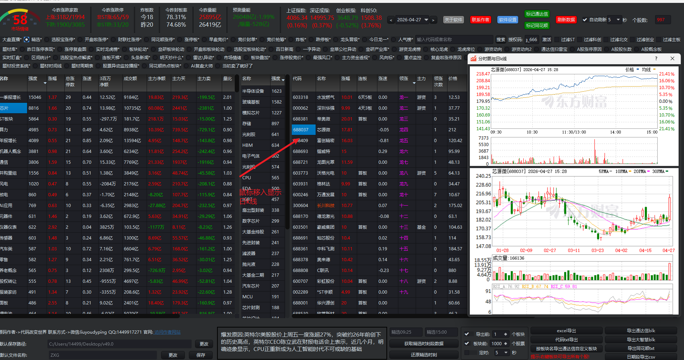684x360 pixels.
Task: Click the left table's vertical scrollbar
Action: click(237, 84)
